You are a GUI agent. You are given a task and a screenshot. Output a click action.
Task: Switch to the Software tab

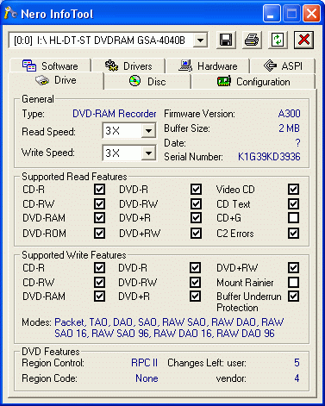50,66
